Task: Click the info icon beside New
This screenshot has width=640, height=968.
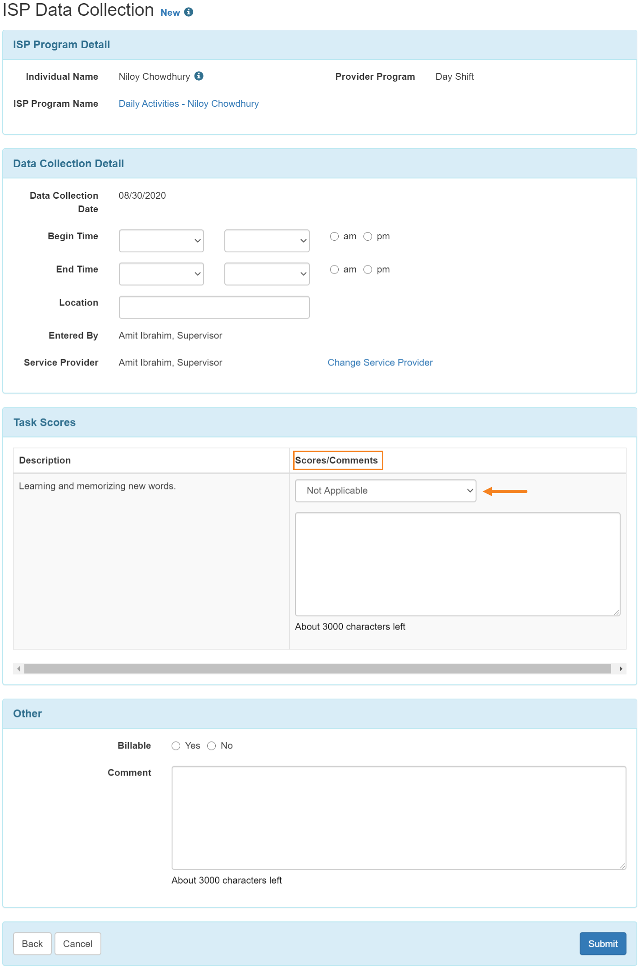Action: [189, 12]
